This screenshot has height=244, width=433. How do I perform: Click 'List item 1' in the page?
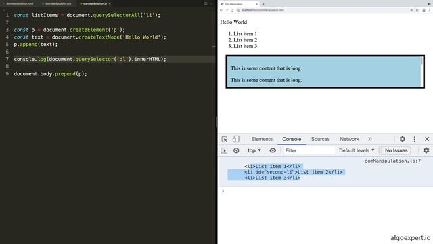coord(245,33)
